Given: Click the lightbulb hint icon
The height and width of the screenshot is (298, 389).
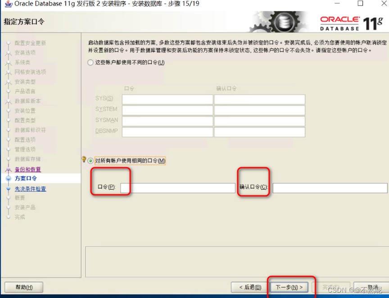Looking at the screenshot, I should (x=84, y=159).
